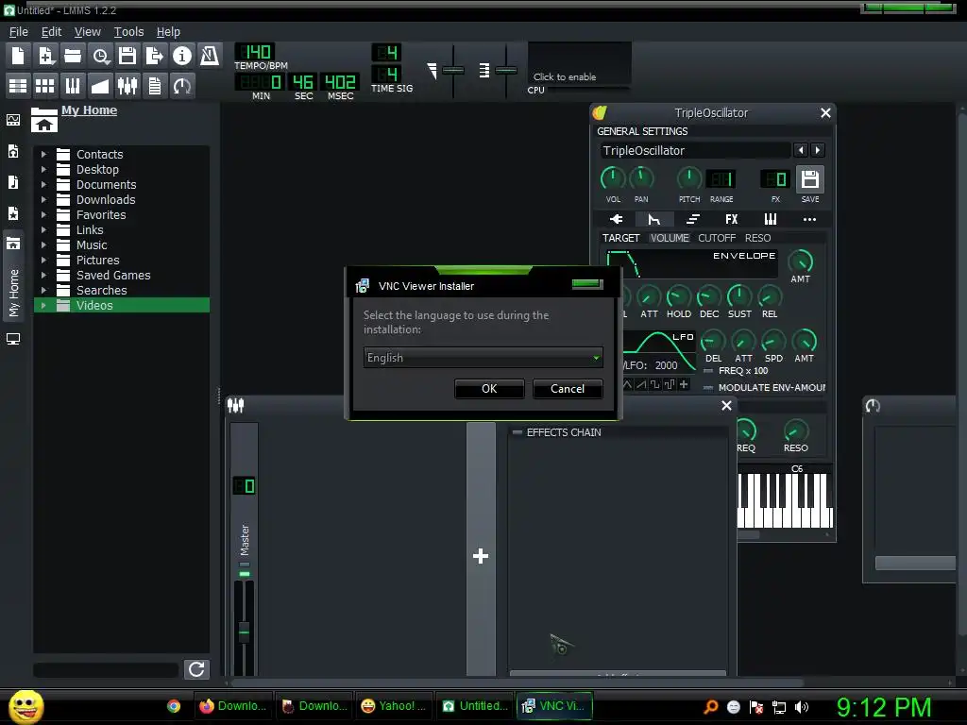Open the TripleOscillator plugin tab
The width and height of the screenshot is (967, 725).
(x=616, y=219)
